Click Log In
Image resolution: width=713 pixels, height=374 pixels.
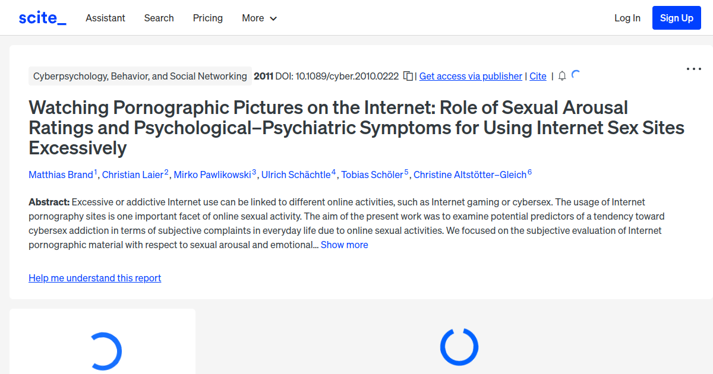click(627, 18)
